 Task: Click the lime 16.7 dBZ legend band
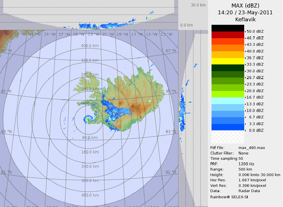(228, 94)
